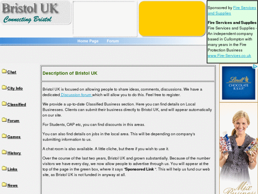Click the folder icon beside History

4,152
